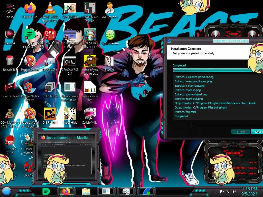This screenshot has width=263, height=197.
Task: Select the last 'Completed' log line
Action: (x=181, y=116)
